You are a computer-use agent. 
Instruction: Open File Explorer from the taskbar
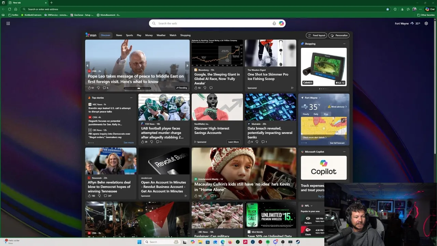[x=200, y=242]
